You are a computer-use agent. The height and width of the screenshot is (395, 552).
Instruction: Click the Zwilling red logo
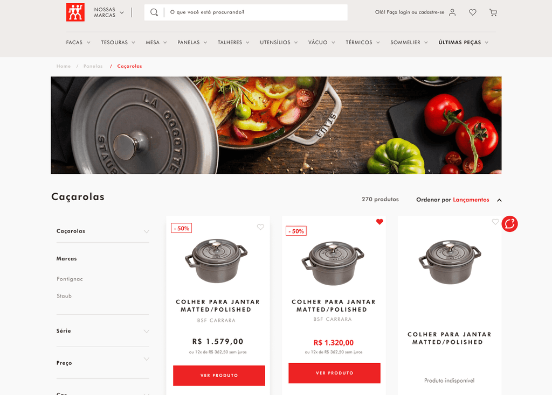(75, 12)
